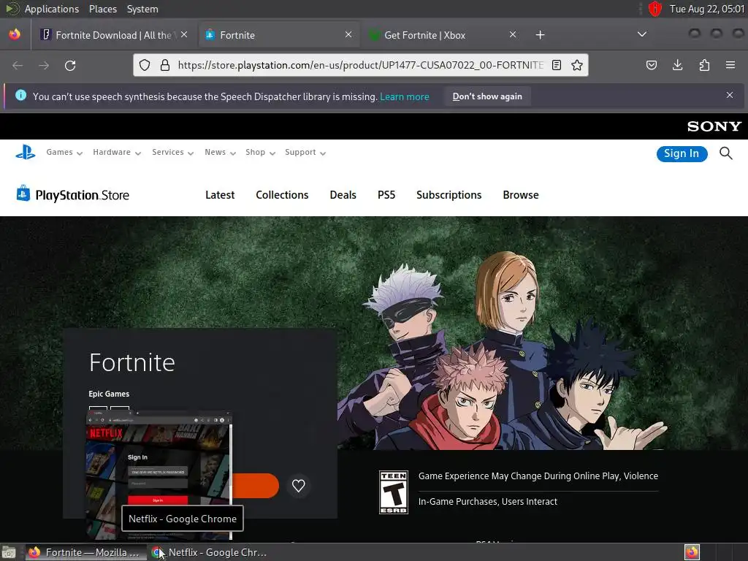748x561 pixels.
Task: Click the show desktop icon in bottom panel
Action: 9,552
